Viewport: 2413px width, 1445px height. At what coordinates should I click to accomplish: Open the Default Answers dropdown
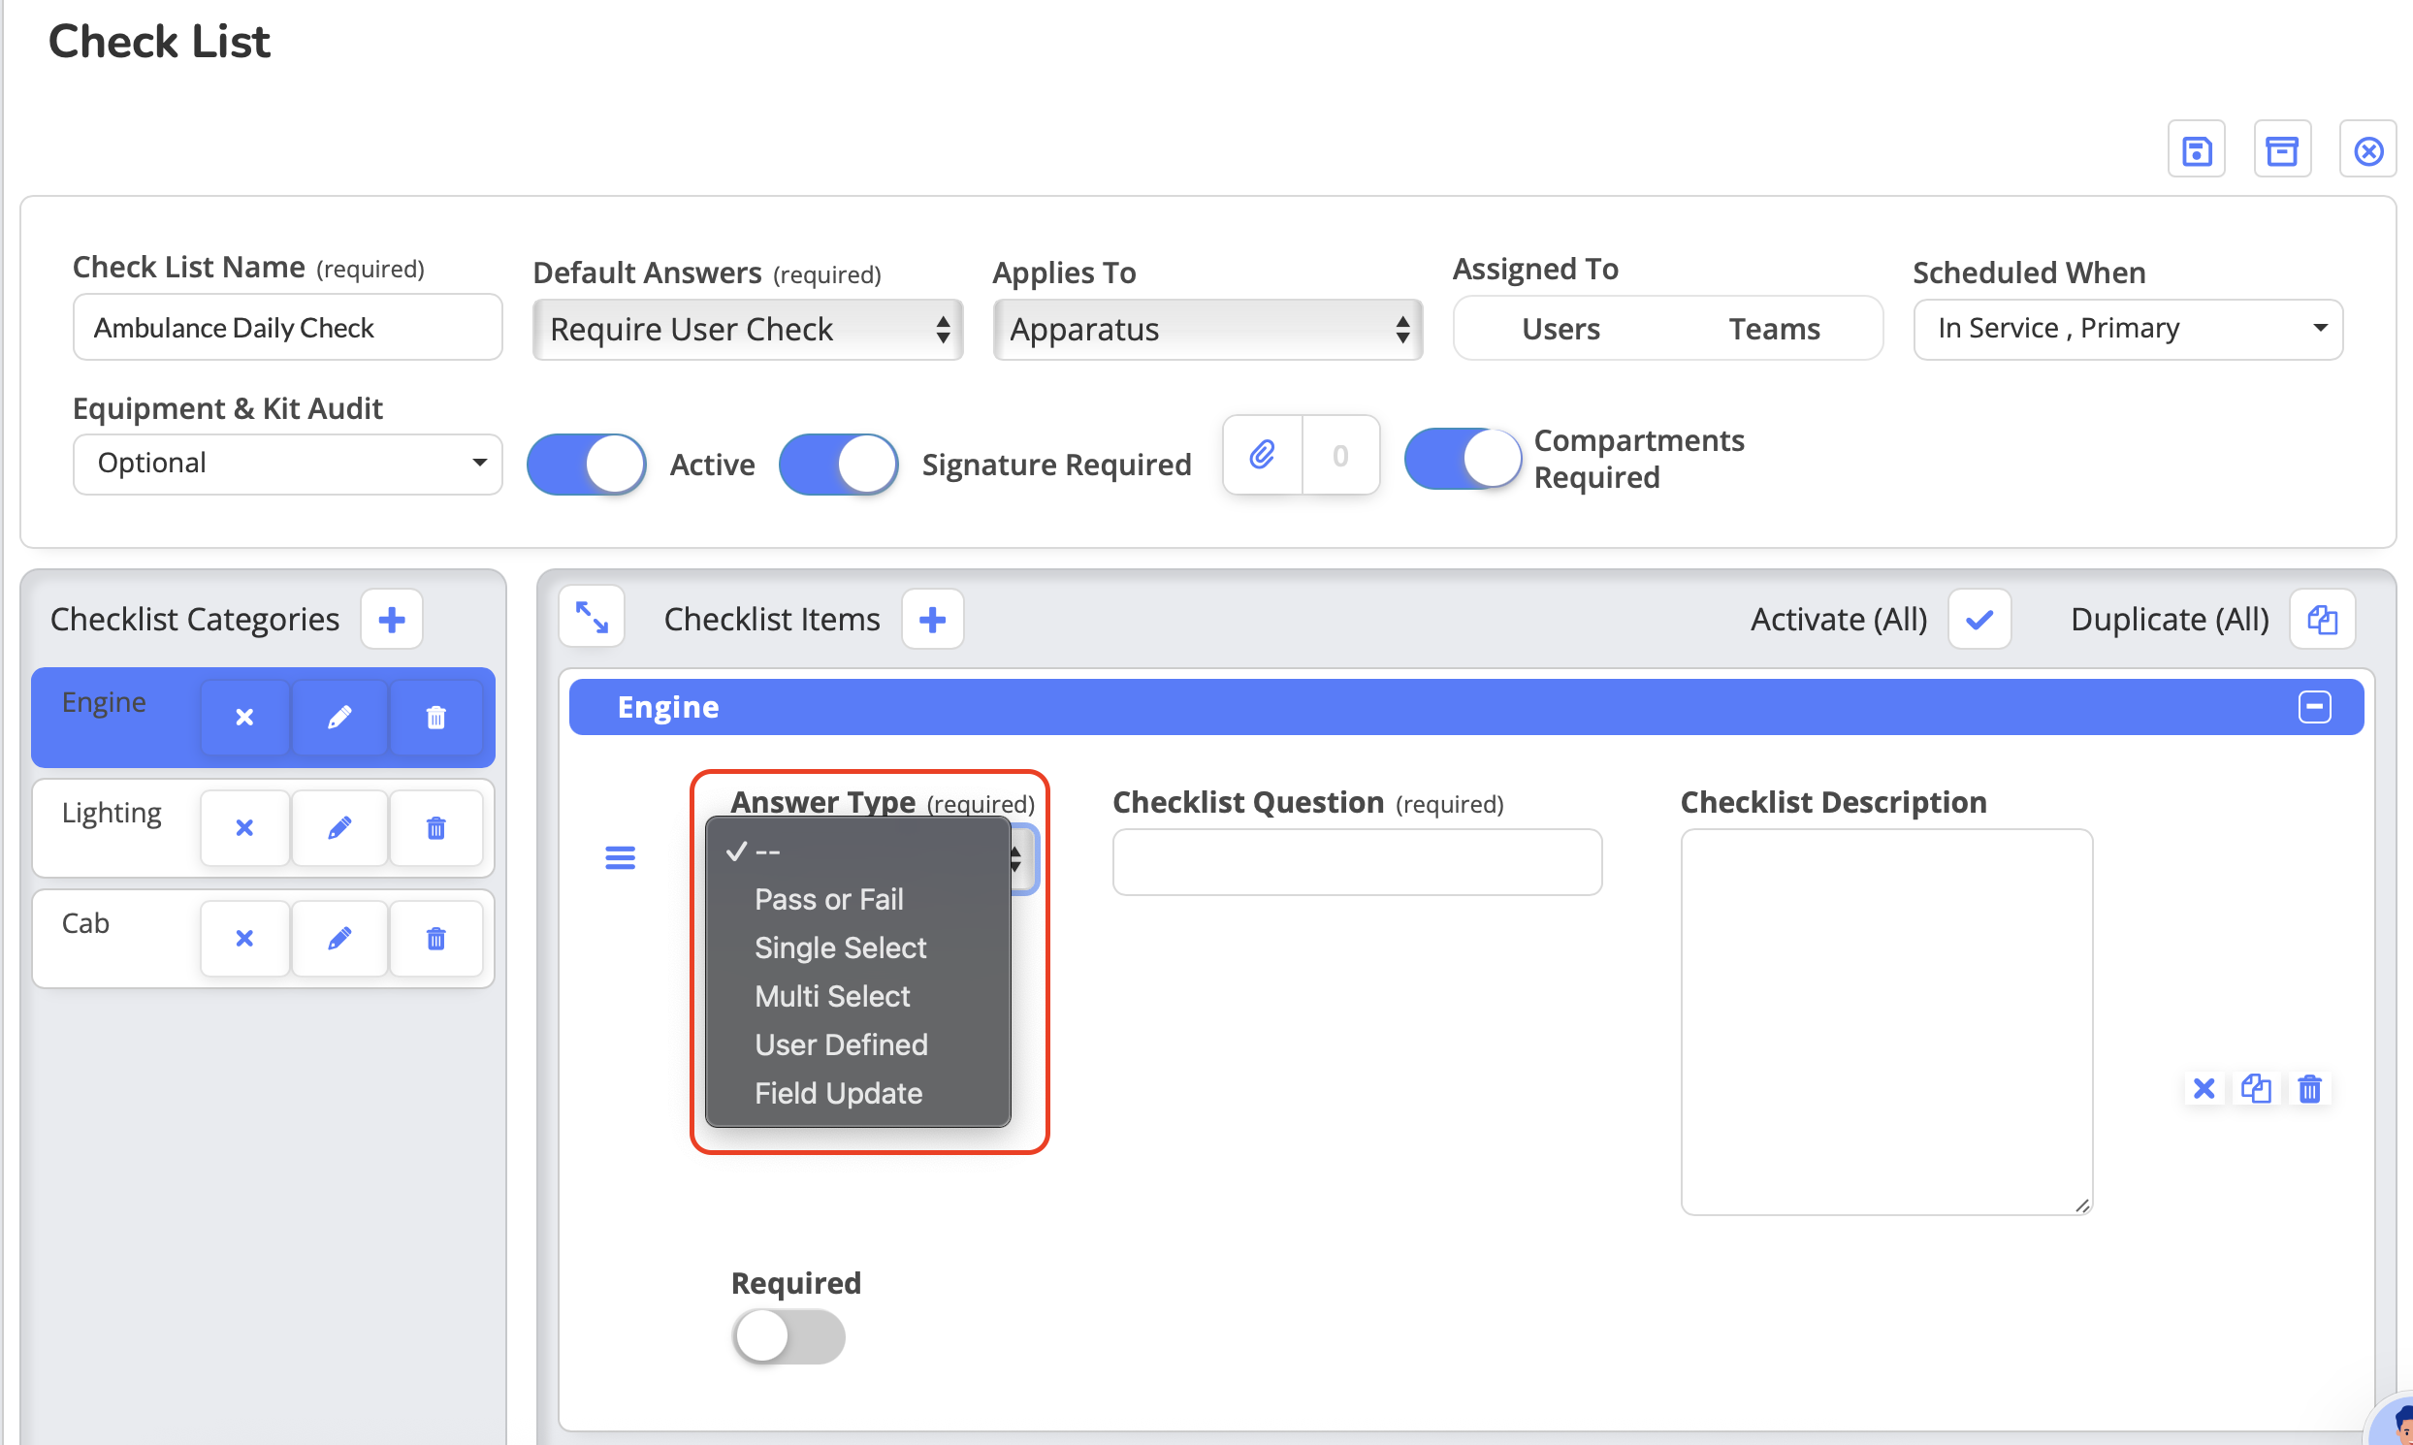[x=747, y=329]
